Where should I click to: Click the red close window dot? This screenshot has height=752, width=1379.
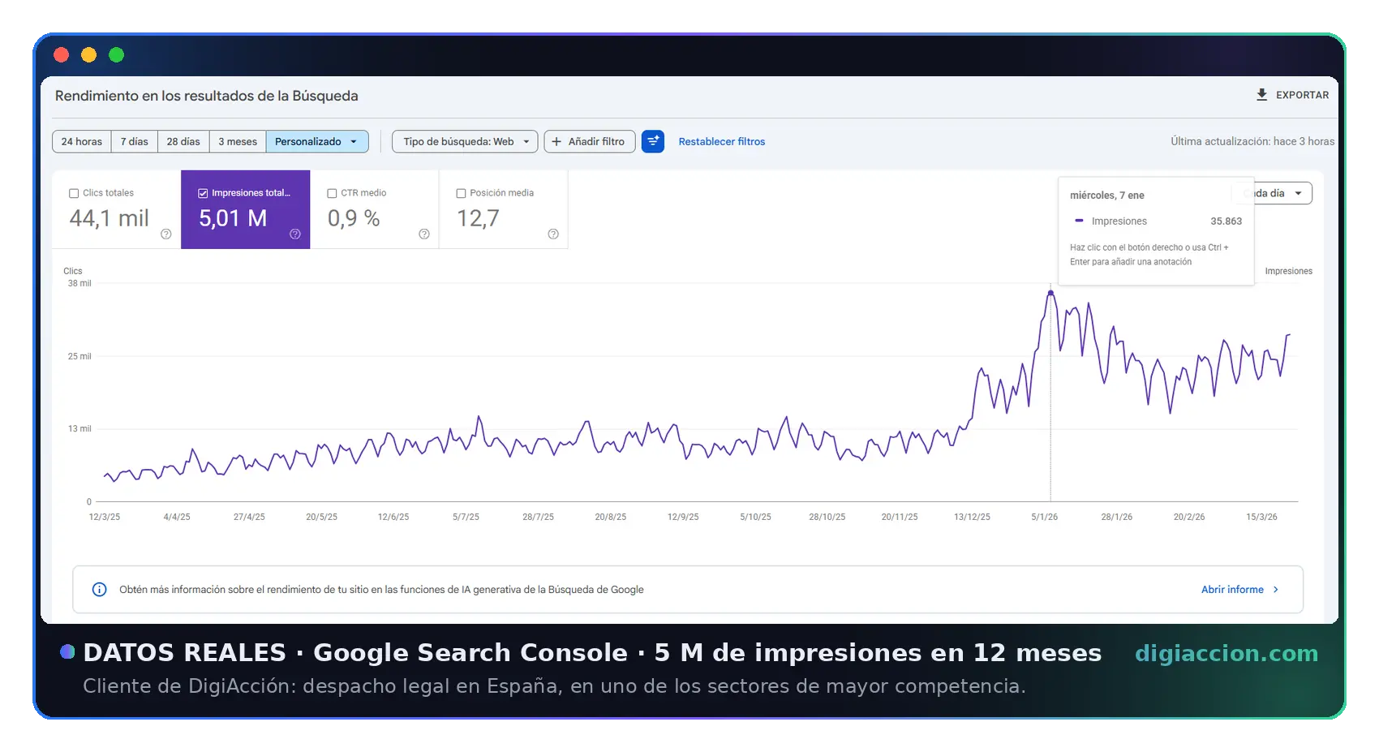coord(62,54)
